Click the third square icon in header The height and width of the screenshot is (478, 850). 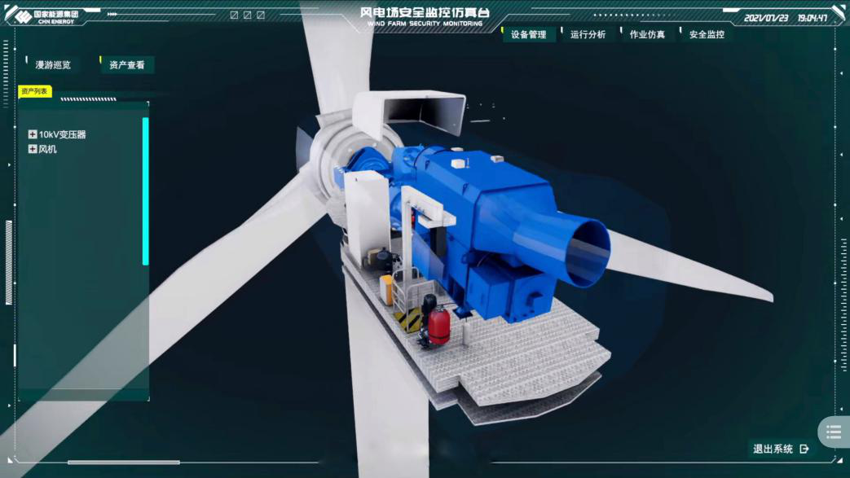pos(261,15)
